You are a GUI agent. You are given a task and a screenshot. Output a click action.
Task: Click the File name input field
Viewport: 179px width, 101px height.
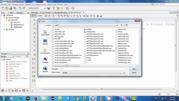click(94, 69)
